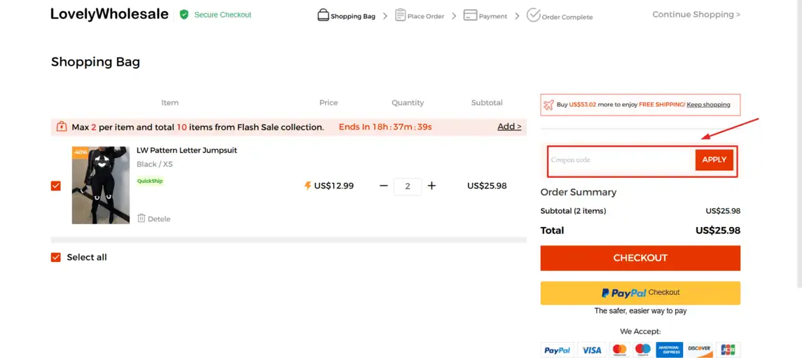Click the American Express payment icon
The height and width of the screenshot is (358, 802).
click(x=669, y=350)
